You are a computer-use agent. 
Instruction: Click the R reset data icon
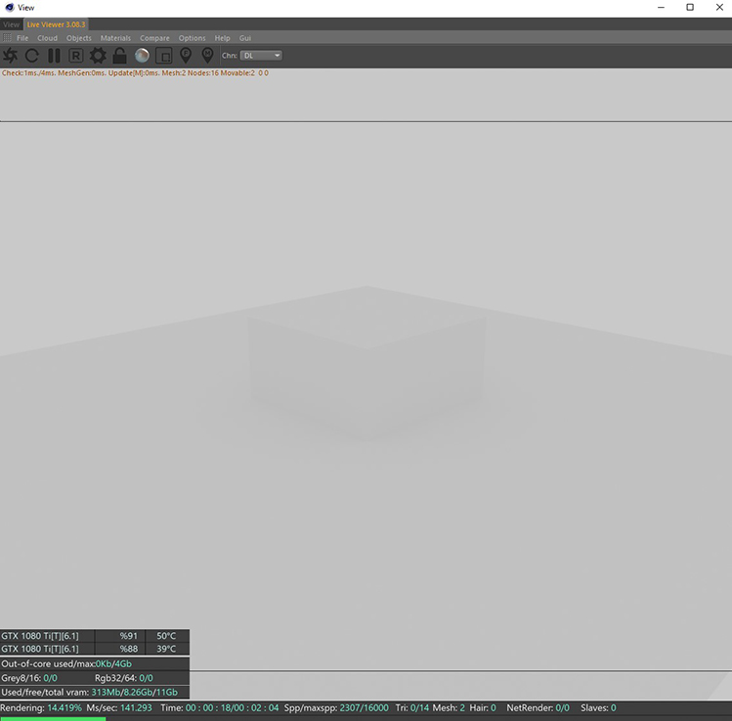[x=75, y=56]
